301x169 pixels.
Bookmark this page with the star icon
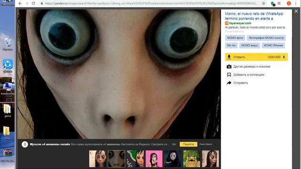tap(263, 3)
